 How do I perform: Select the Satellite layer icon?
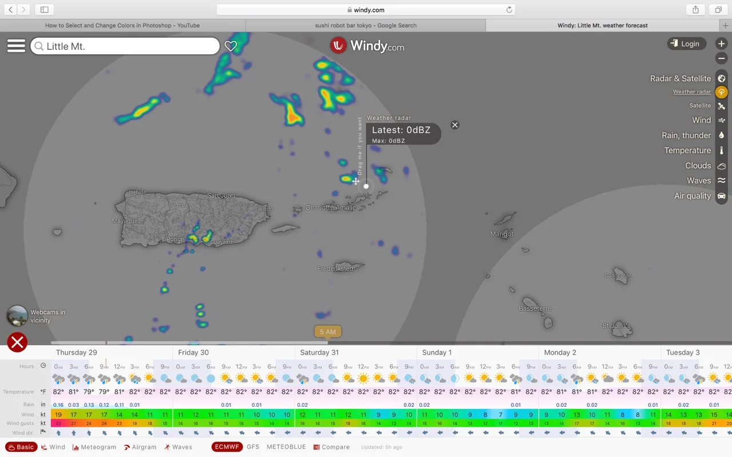(x=721, y=106)
